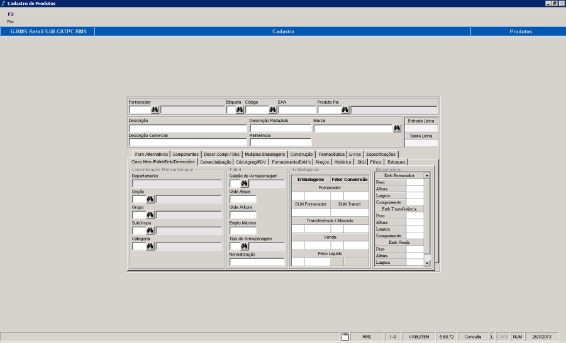Image resolution: width=566 pixels, height=343 pixels.
Task: Click the Grupo code input field
Action: [x=139, y=215]
